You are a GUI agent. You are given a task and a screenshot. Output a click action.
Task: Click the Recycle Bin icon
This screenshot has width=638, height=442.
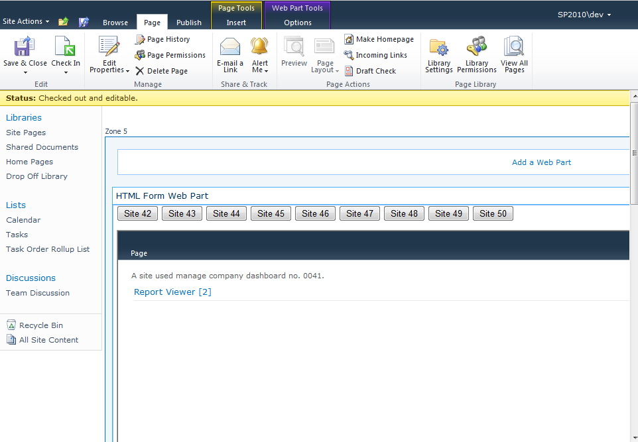[11, 325]
